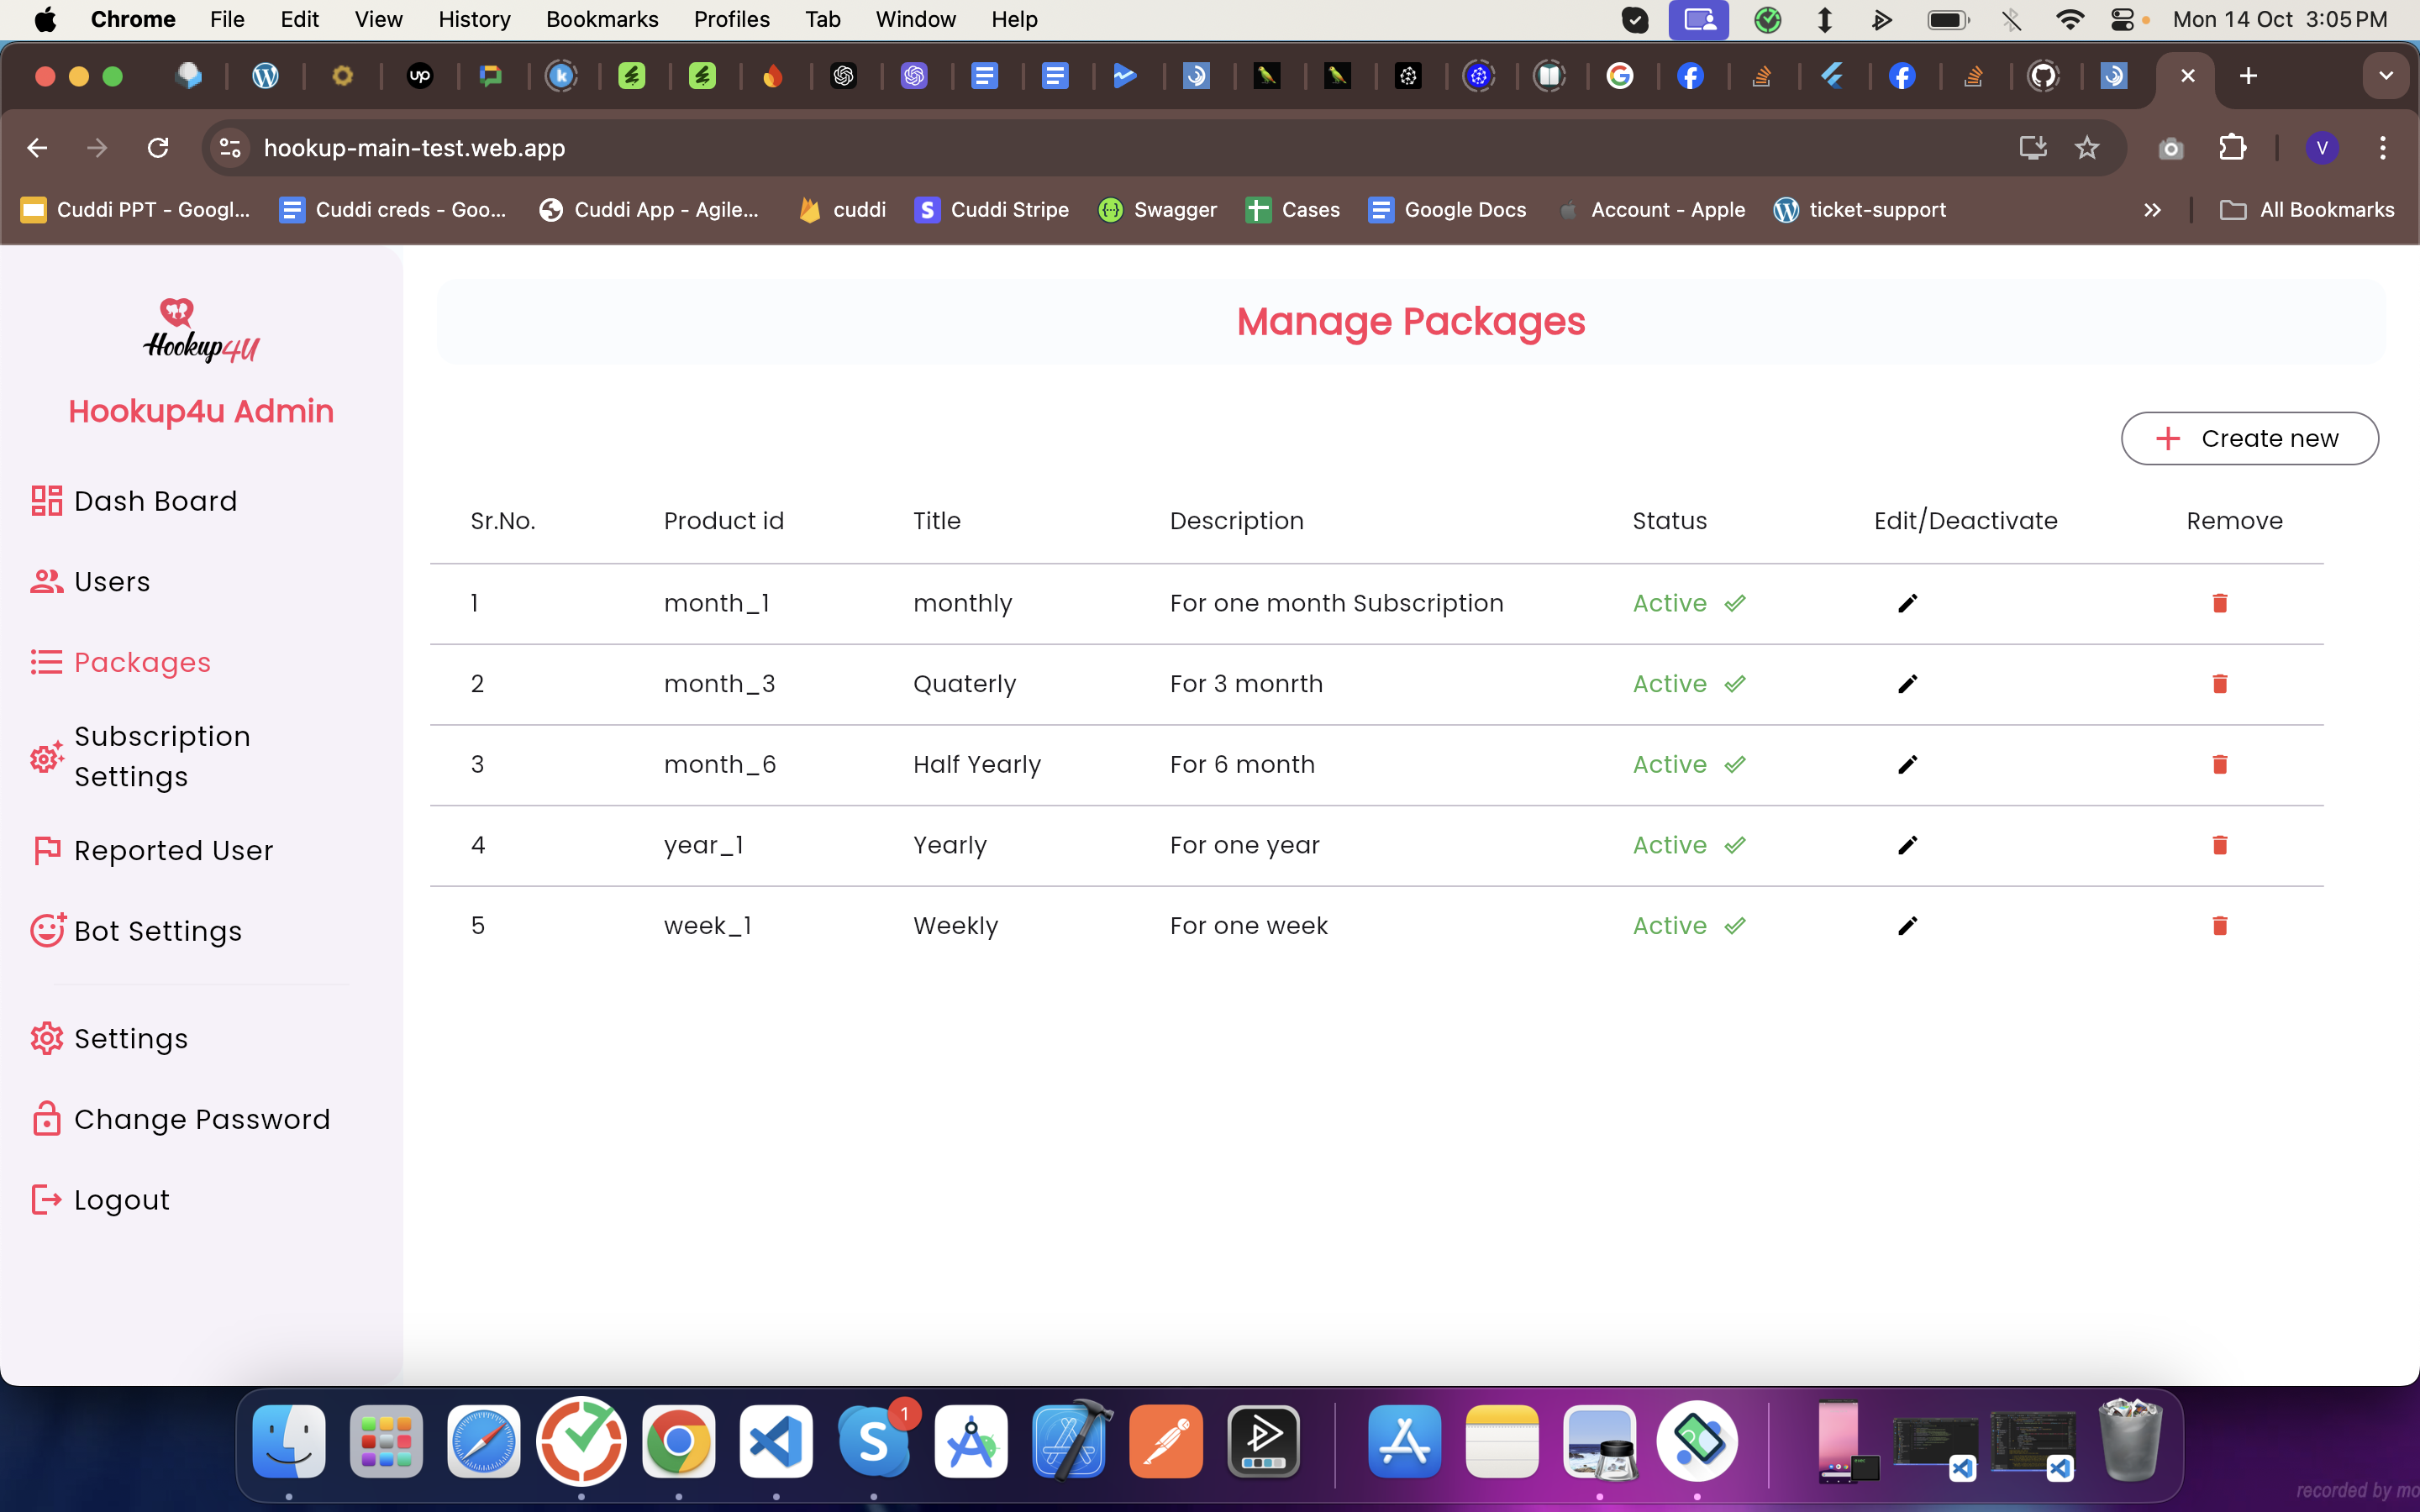Open Subscription Settings
The height and width of the screenshot is (1512, 2420).
(x=140, y=757)
